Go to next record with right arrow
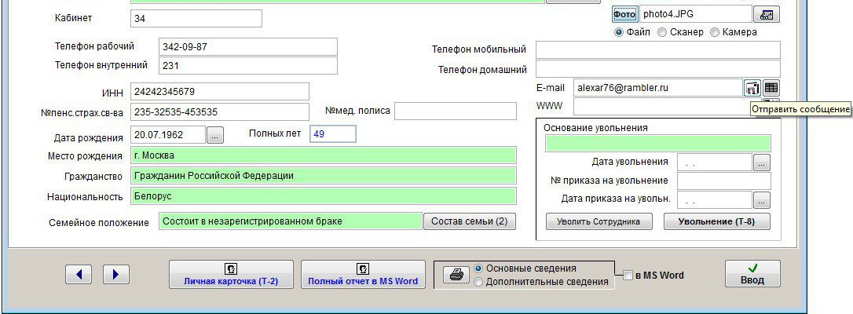Image resolution: width=853 pixels, height=314 pixels. pos(116,274)
